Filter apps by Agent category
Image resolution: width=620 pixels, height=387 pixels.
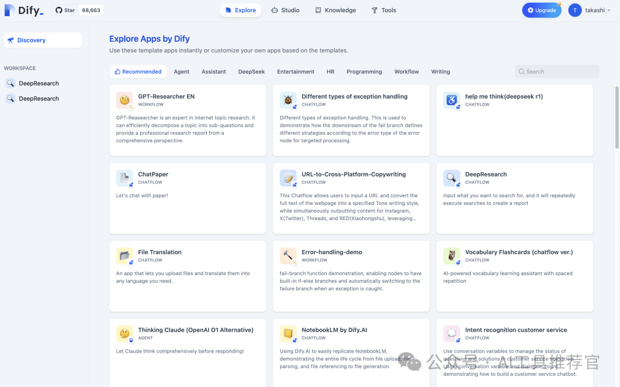coord(181,72)
